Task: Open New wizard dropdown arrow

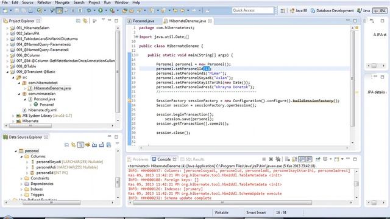Action: (11, 10)
